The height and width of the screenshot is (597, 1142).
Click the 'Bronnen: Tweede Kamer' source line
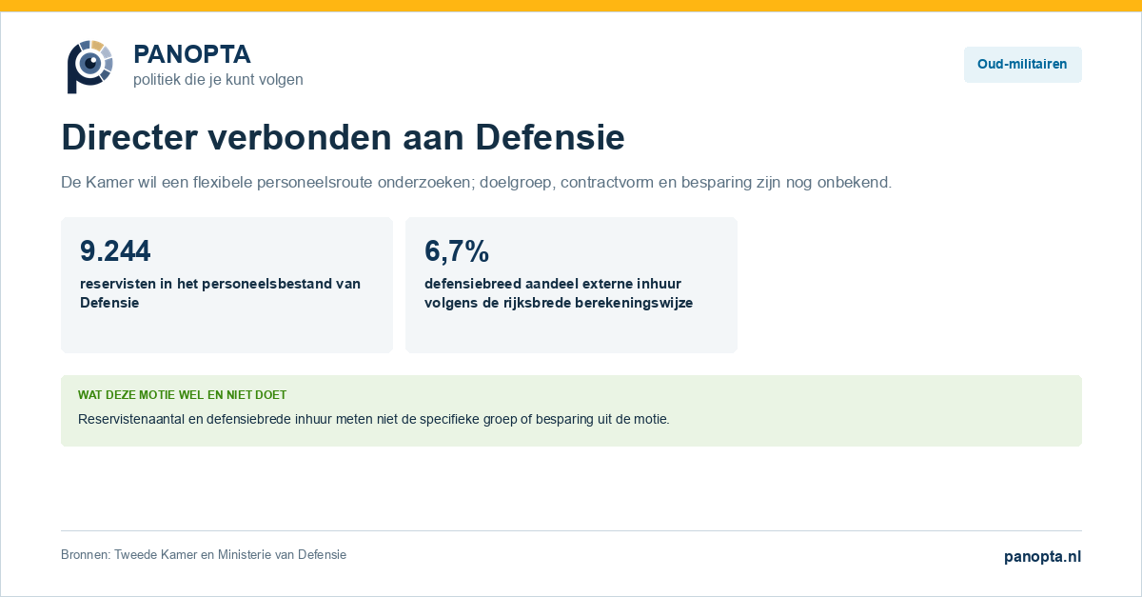[x=204, y=554]
